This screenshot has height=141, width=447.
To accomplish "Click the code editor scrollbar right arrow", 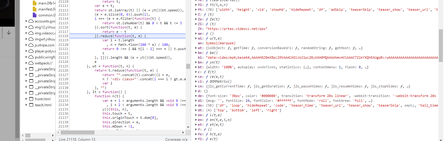I will tap(184, 132).
